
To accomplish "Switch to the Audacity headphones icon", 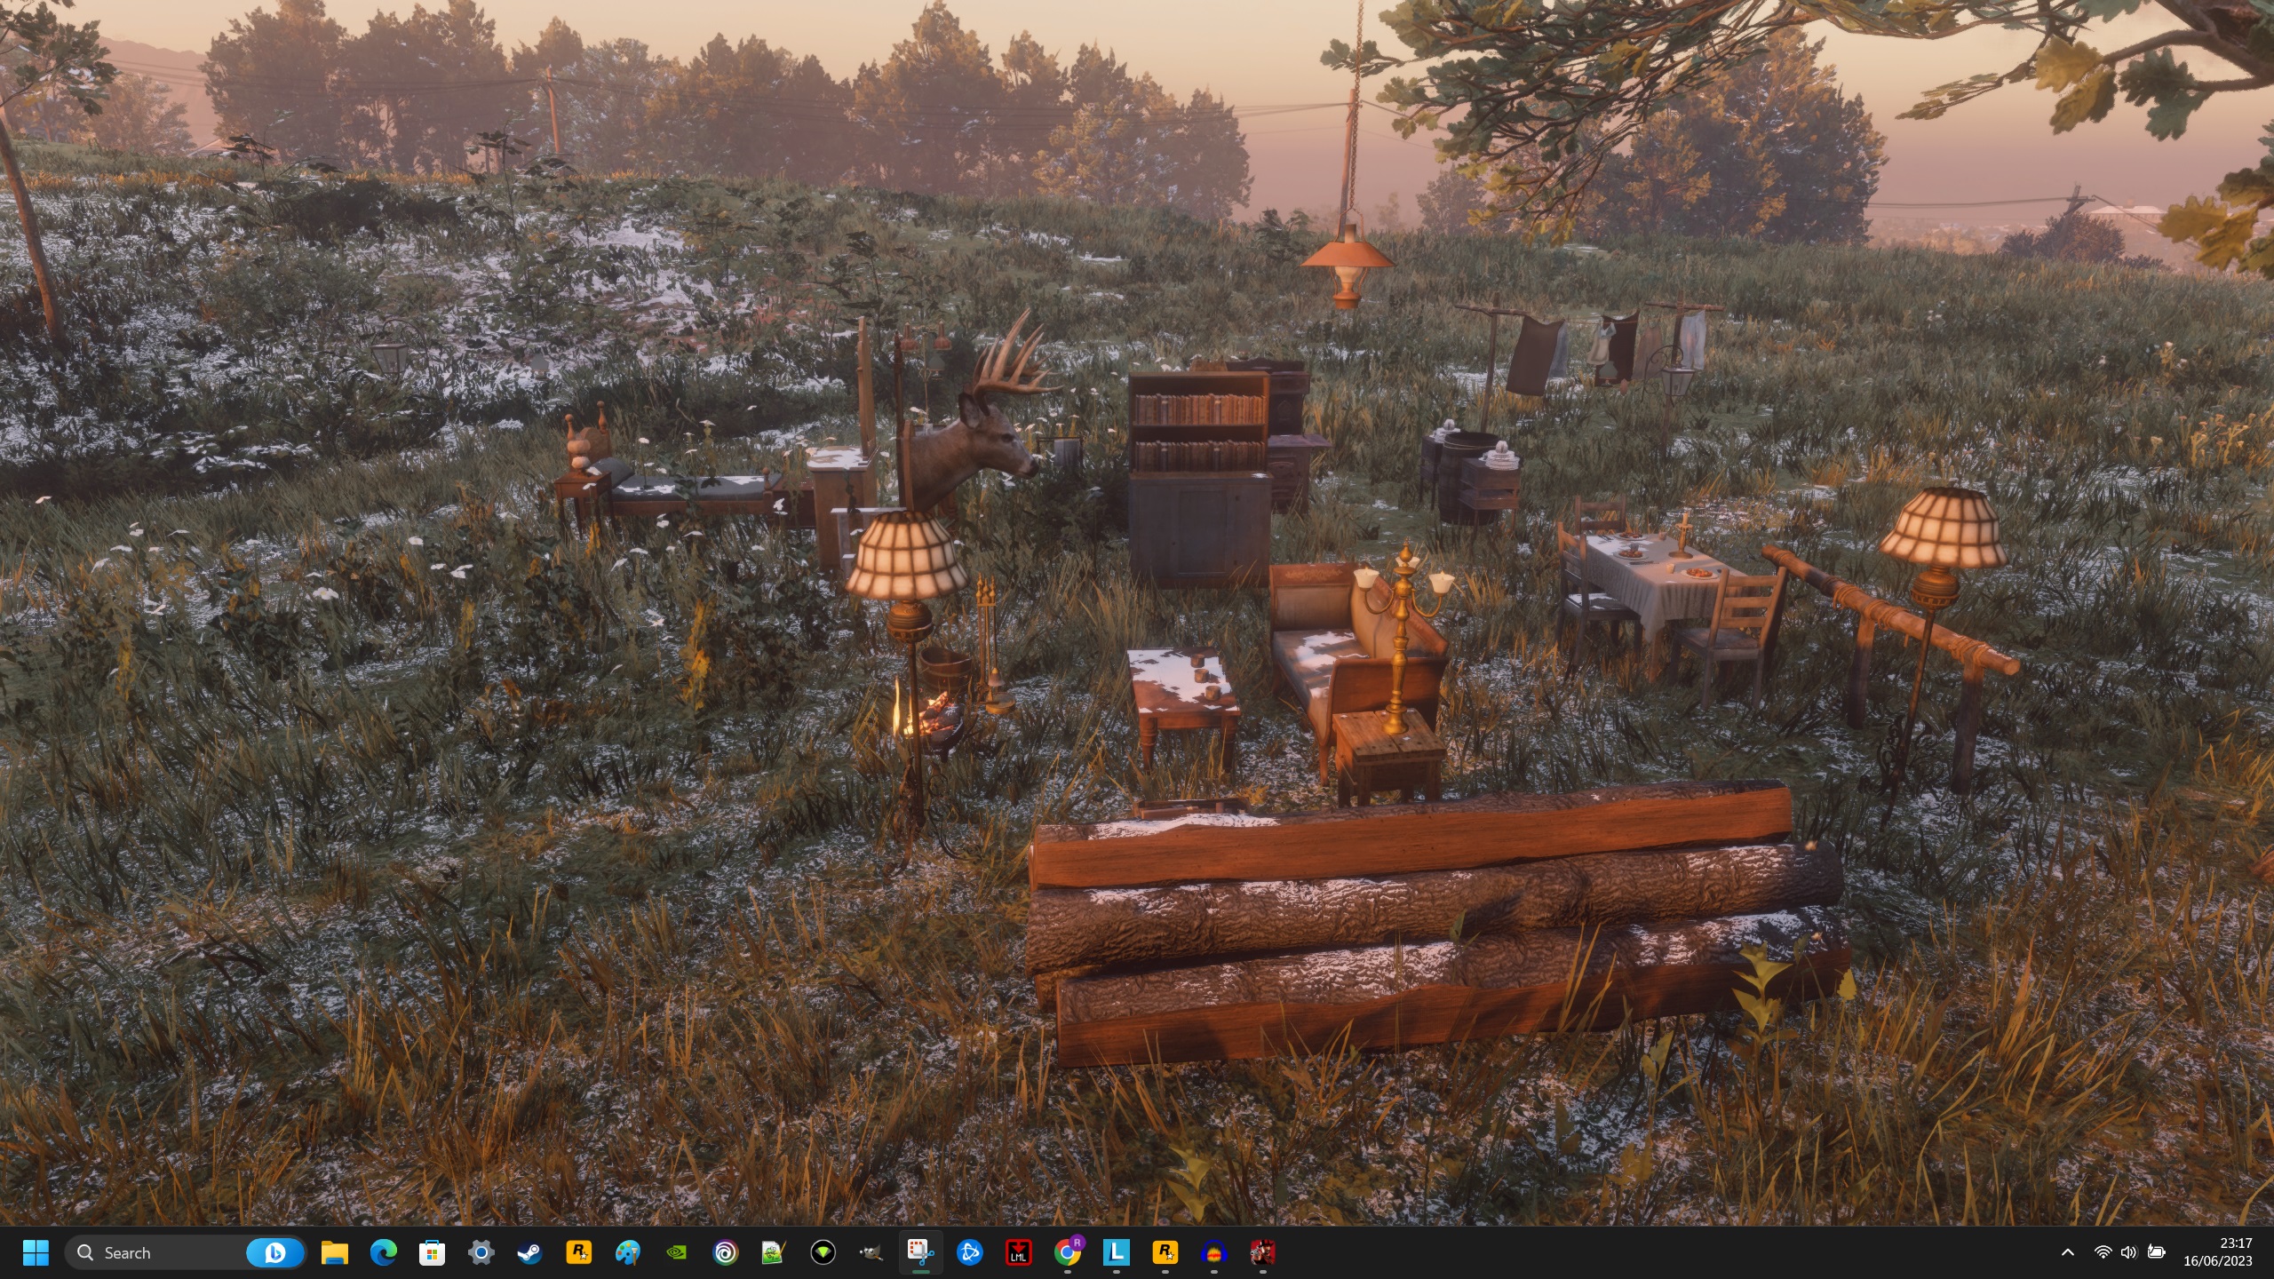I will coord(1214,1252).
